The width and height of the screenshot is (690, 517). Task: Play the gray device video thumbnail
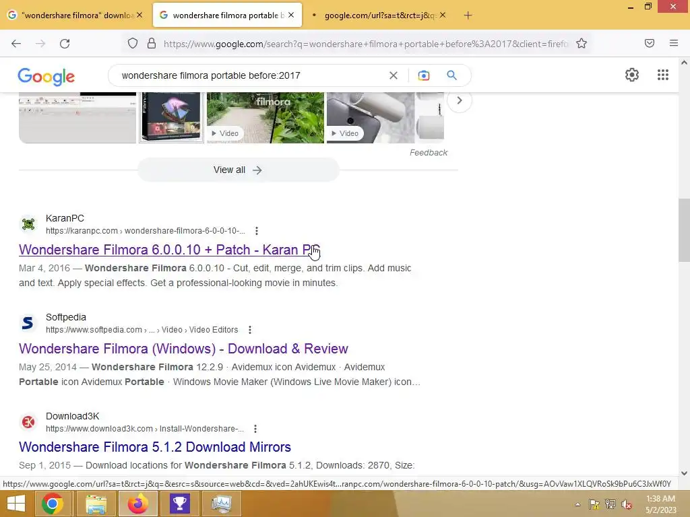(x=370, y=117)
